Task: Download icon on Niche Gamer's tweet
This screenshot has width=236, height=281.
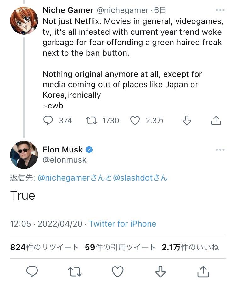Action: [x=187, y=121]
